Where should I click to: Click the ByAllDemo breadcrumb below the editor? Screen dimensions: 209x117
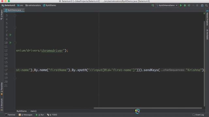pyautogui.click(x=22, y=111)
